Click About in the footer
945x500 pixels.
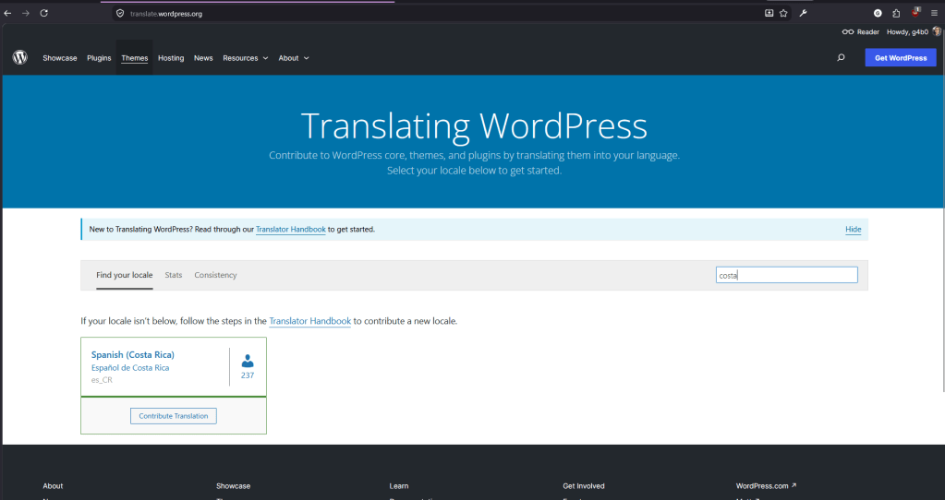53,485
